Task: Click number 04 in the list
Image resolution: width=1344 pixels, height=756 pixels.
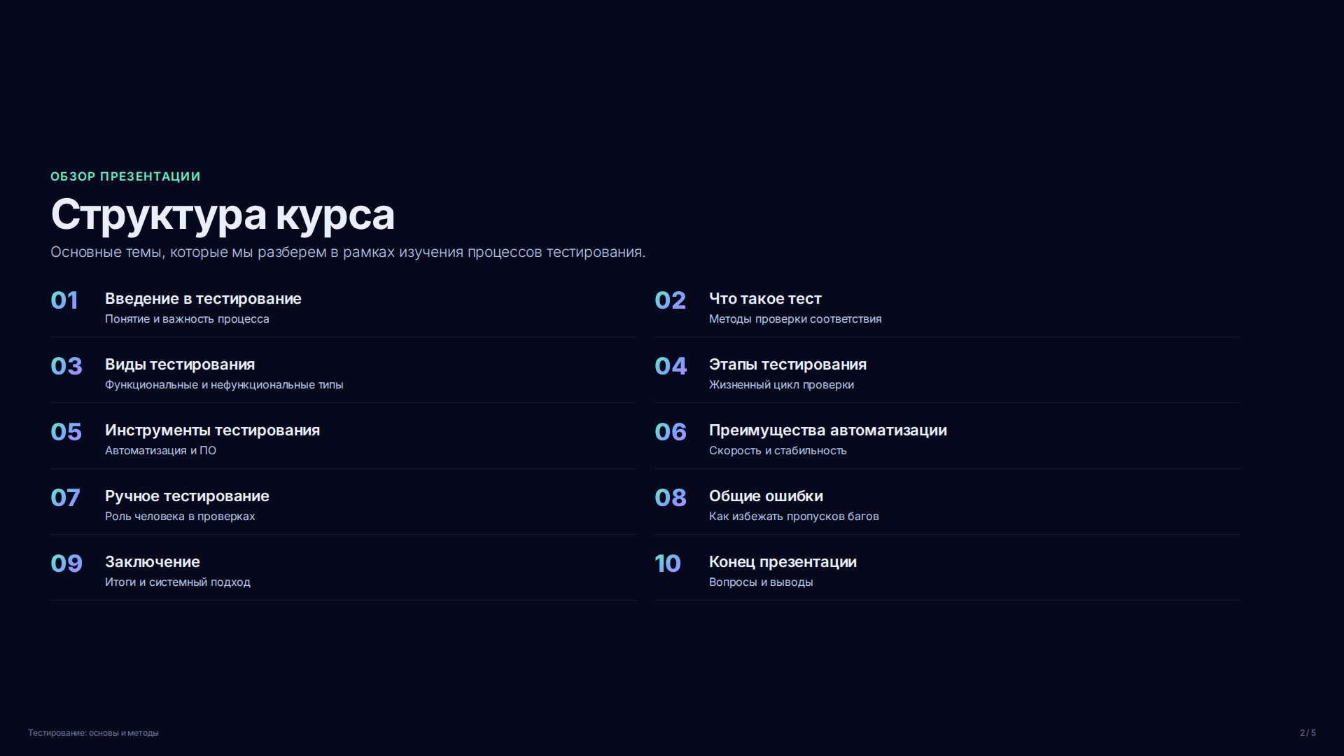Action: tap(671, 366)
